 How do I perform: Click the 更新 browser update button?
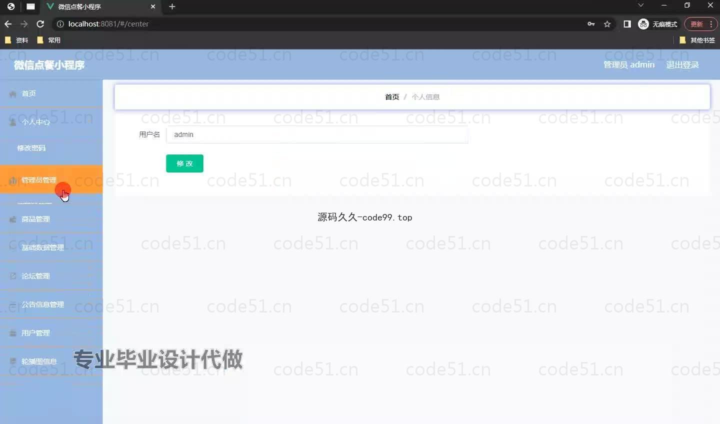tap(696, 24)
